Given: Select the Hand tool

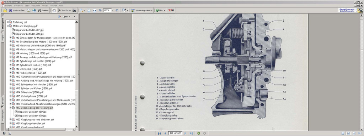Looking at the screenshot, I should tap(54, 10).
